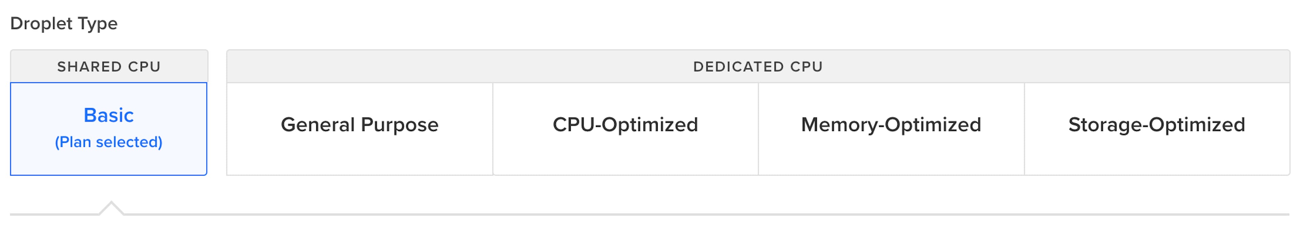This screenshot has width=1300, height=228.
Task: Click the "Storage-Optimized" label text
Action: pyautogui.click(x=1157, y=124)
